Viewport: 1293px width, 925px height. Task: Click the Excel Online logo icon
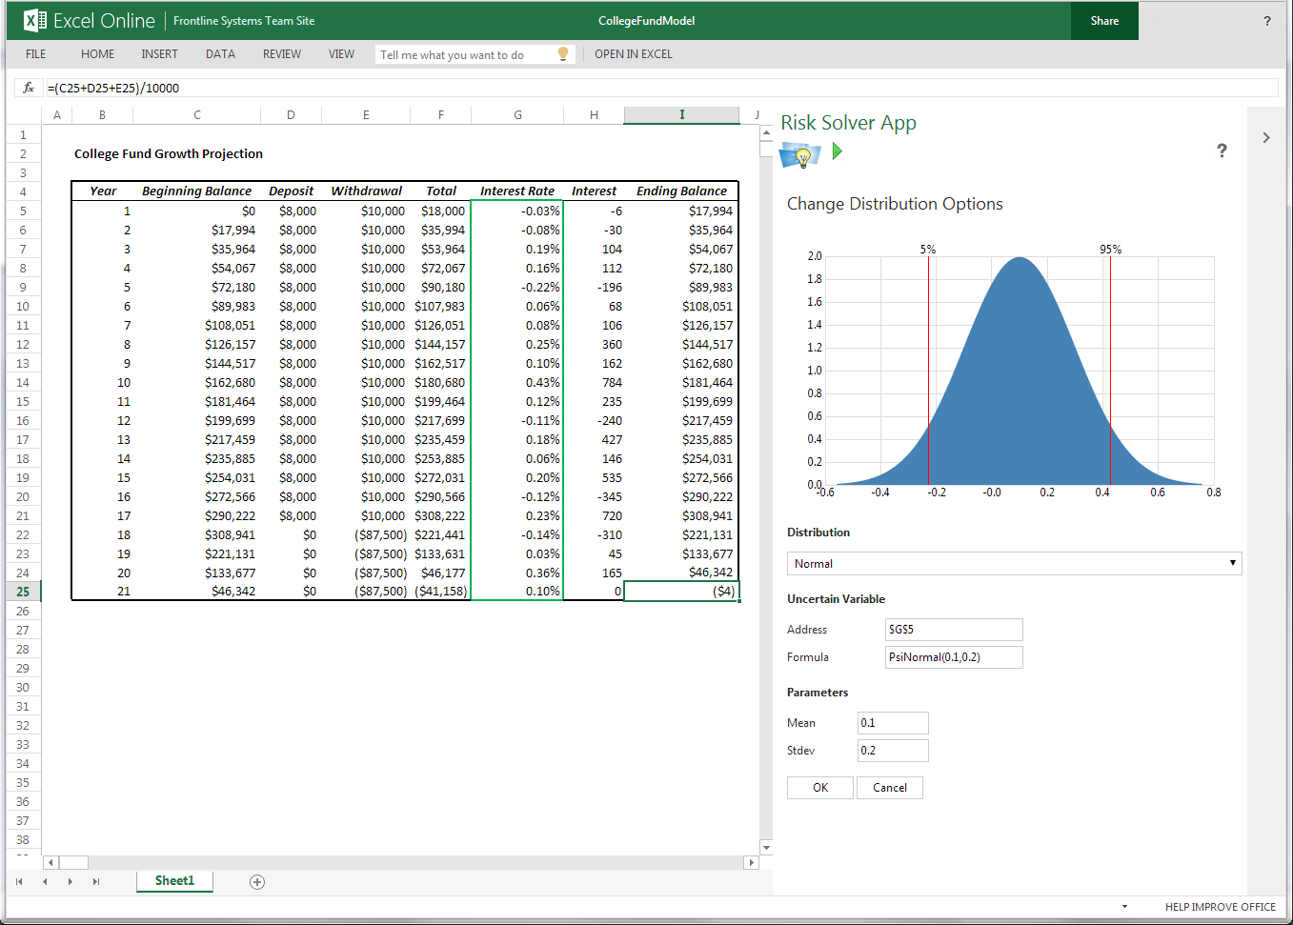coord(34,20)
